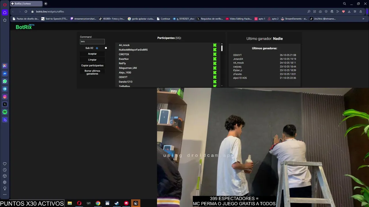Toggle the Sub X2 checkbox

coord(106,48)
